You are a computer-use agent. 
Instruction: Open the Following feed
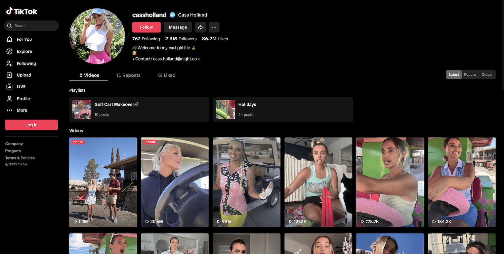26,63
